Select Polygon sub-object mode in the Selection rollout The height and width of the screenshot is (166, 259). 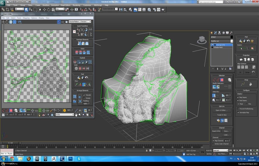click(221, 80)
